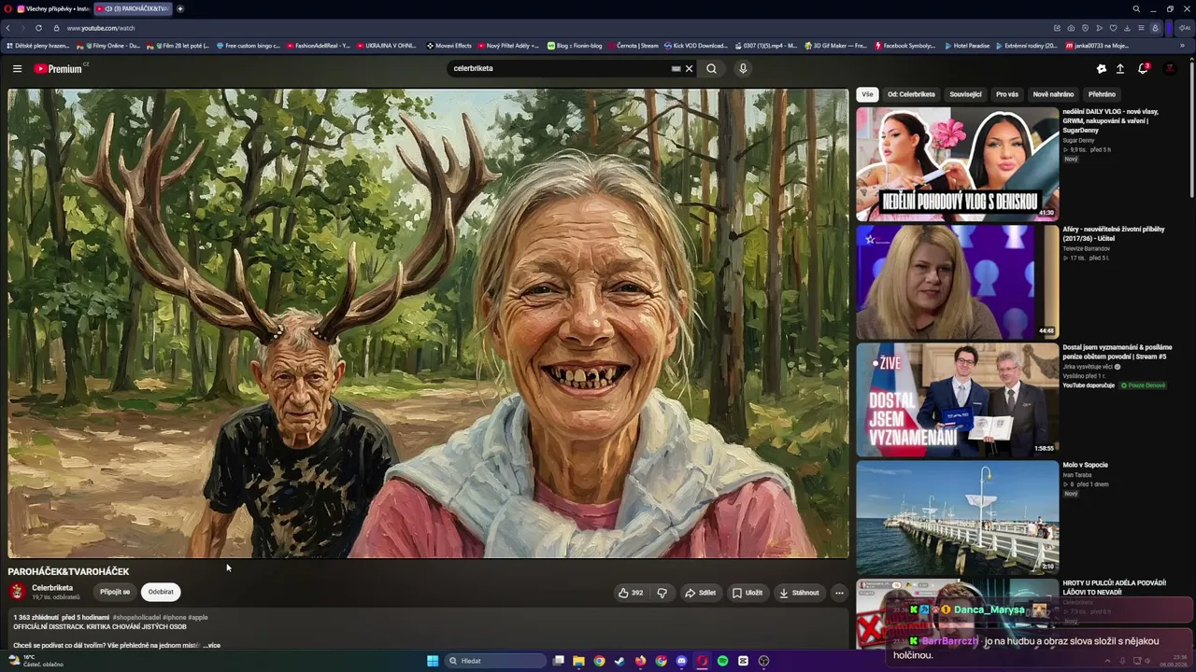Image resolution: width=1196 pixels, height=672 pixels.
Task: Open the Kick VOD Download bookmark
Action: (694, 45)
